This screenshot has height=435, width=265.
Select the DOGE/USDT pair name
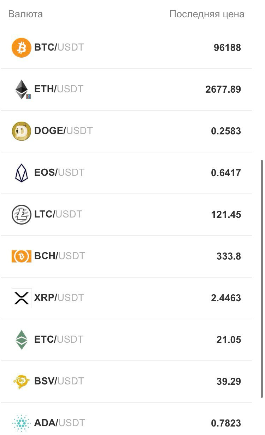pos(64,131)
